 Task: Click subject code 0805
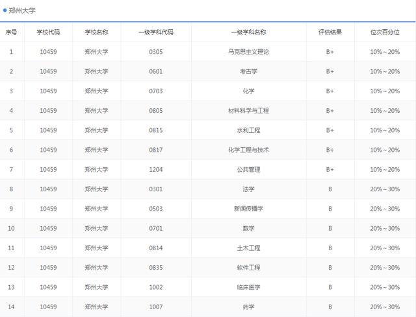coord(156,111)
